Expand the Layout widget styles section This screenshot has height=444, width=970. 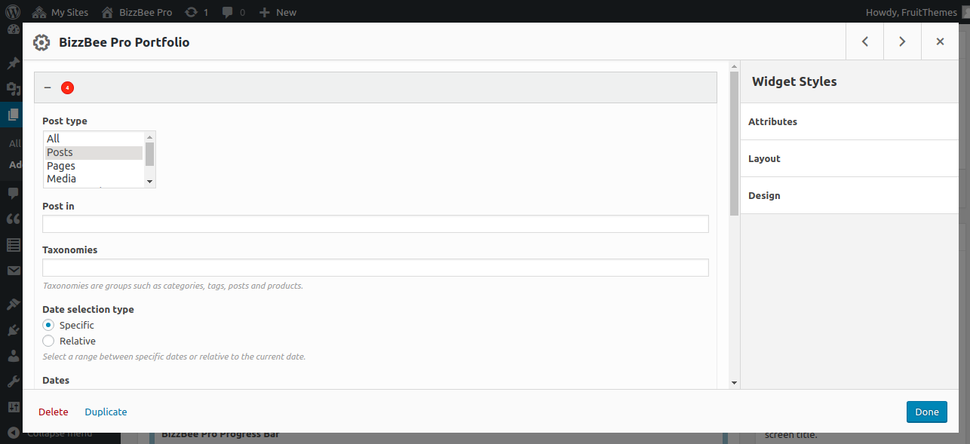pyautogui.click(x=849, y=158)
